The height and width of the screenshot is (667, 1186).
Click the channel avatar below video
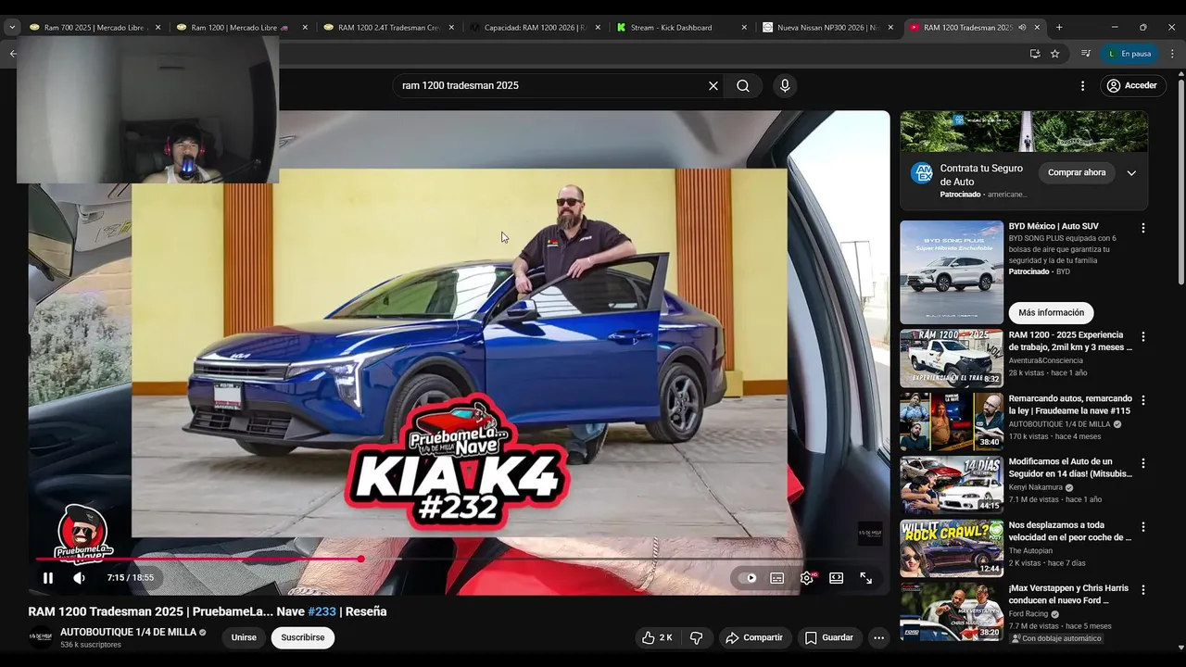click(x=41, y=637)
